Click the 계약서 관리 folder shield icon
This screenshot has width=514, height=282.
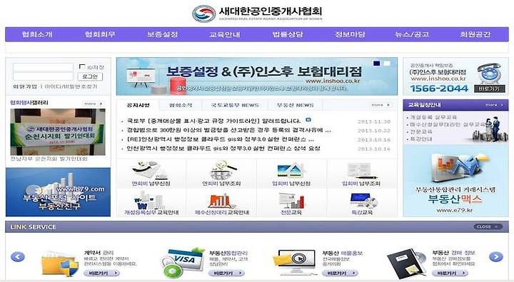pyautogui.click(x=60, y=263)
